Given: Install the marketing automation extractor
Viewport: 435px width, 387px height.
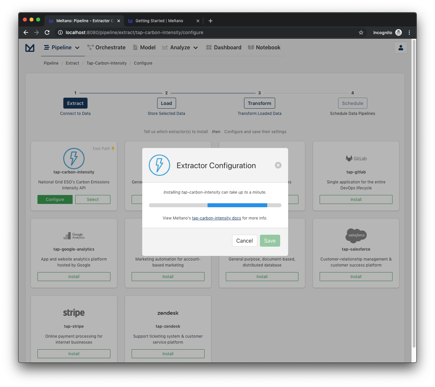Looking at the screenshot, I should 168,277.
